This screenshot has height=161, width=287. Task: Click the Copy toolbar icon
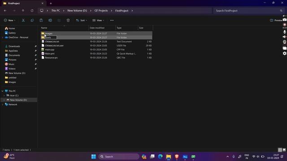pos(32,21)
